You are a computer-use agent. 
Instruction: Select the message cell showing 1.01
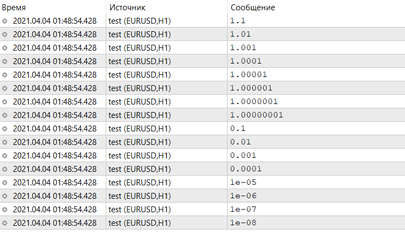coord(240,34)
